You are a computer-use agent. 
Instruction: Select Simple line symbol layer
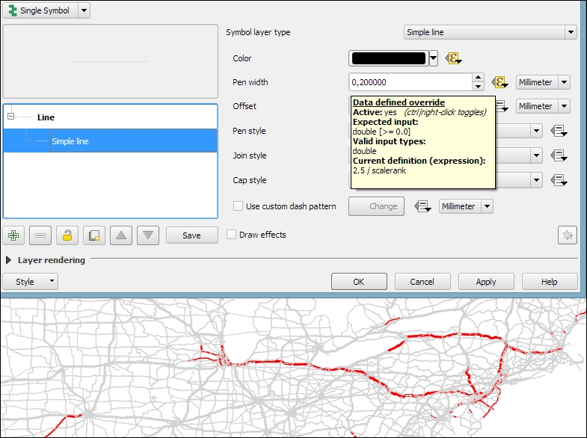(x=110, y=141)
